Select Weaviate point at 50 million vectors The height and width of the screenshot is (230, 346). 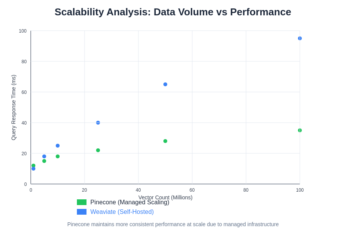click(165, 84)
